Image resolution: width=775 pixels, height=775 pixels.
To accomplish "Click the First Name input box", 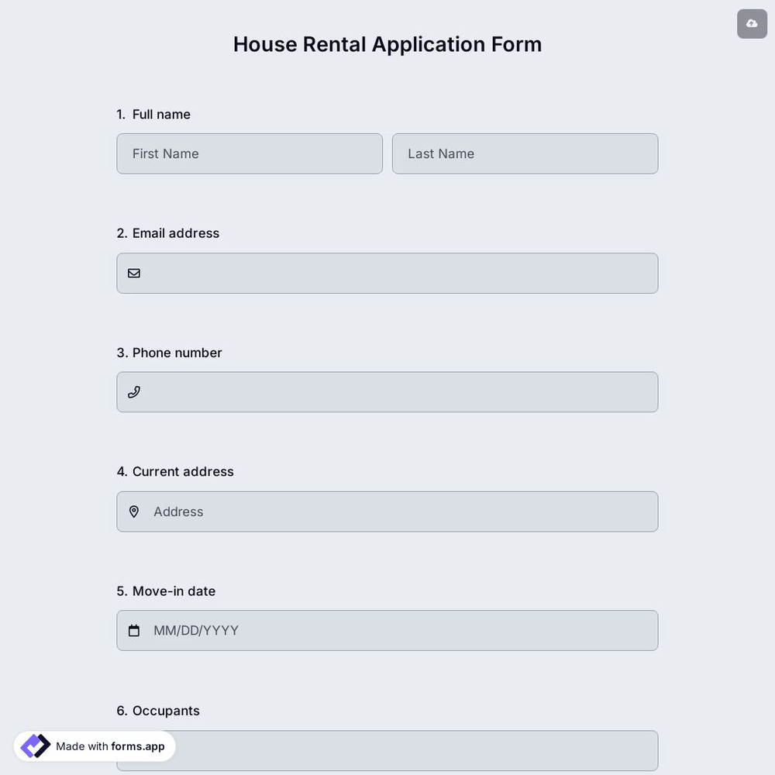I will tap(250, 153).
